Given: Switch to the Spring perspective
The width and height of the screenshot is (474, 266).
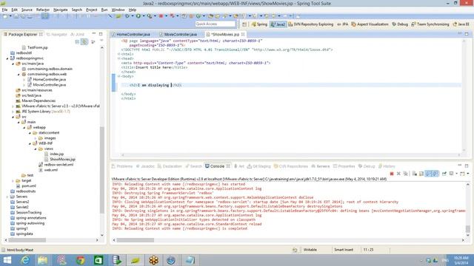Looking at the screenshot, I should tap(259, 24).
